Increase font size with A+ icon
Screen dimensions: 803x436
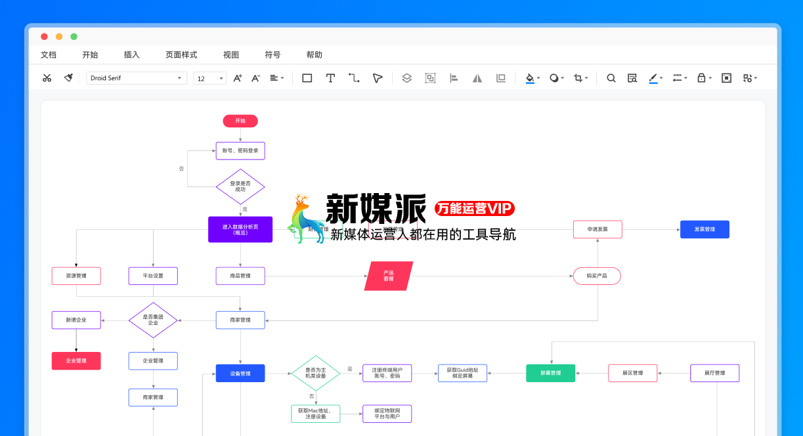pos(238,78)
